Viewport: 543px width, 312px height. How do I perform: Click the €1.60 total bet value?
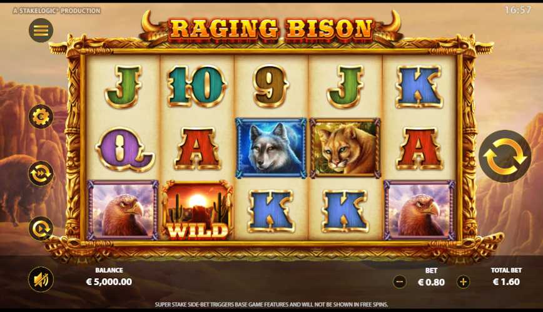coord(506,282)
